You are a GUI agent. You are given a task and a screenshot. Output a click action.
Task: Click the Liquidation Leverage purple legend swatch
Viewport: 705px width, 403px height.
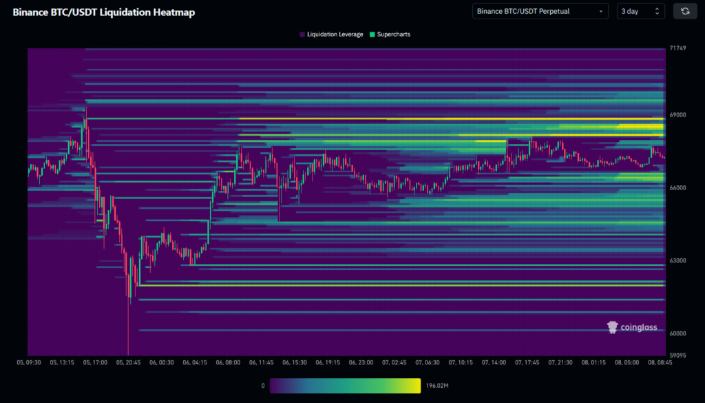point(302,34)
